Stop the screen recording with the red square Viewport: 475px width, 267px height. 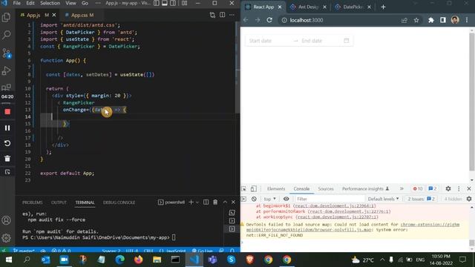(x=7, y=112)
